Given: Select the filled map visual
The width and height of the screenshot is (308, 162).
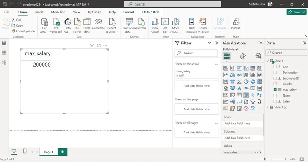Looking at the screenshot, I should point(232,88).
